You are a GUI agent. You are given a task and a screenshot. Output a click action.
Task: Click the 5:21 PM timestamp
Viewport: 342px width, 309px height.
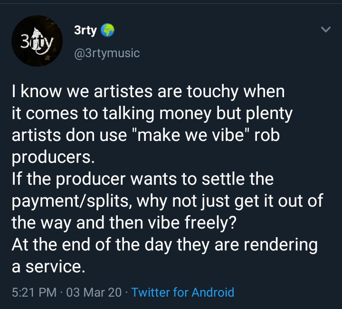click(34, 292)
